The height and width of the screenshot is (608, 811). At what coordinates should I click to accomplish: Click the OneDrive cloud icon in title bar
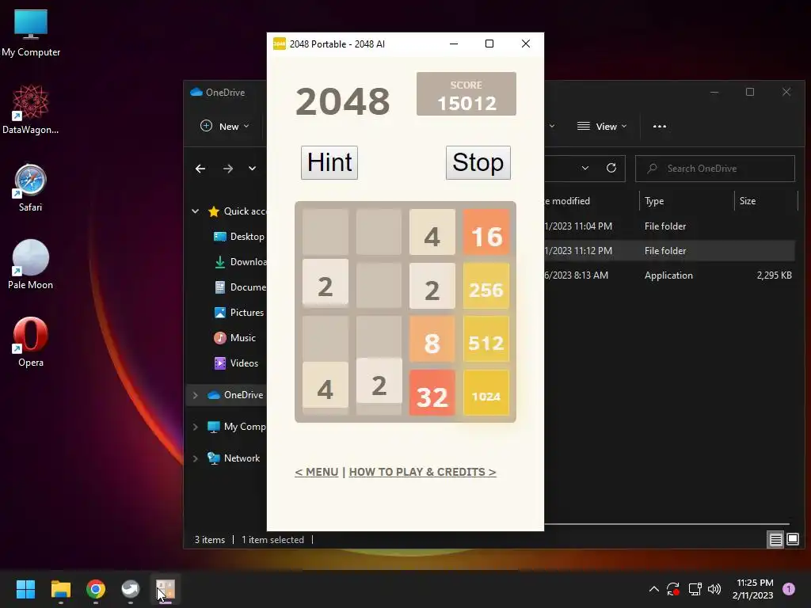196,92
